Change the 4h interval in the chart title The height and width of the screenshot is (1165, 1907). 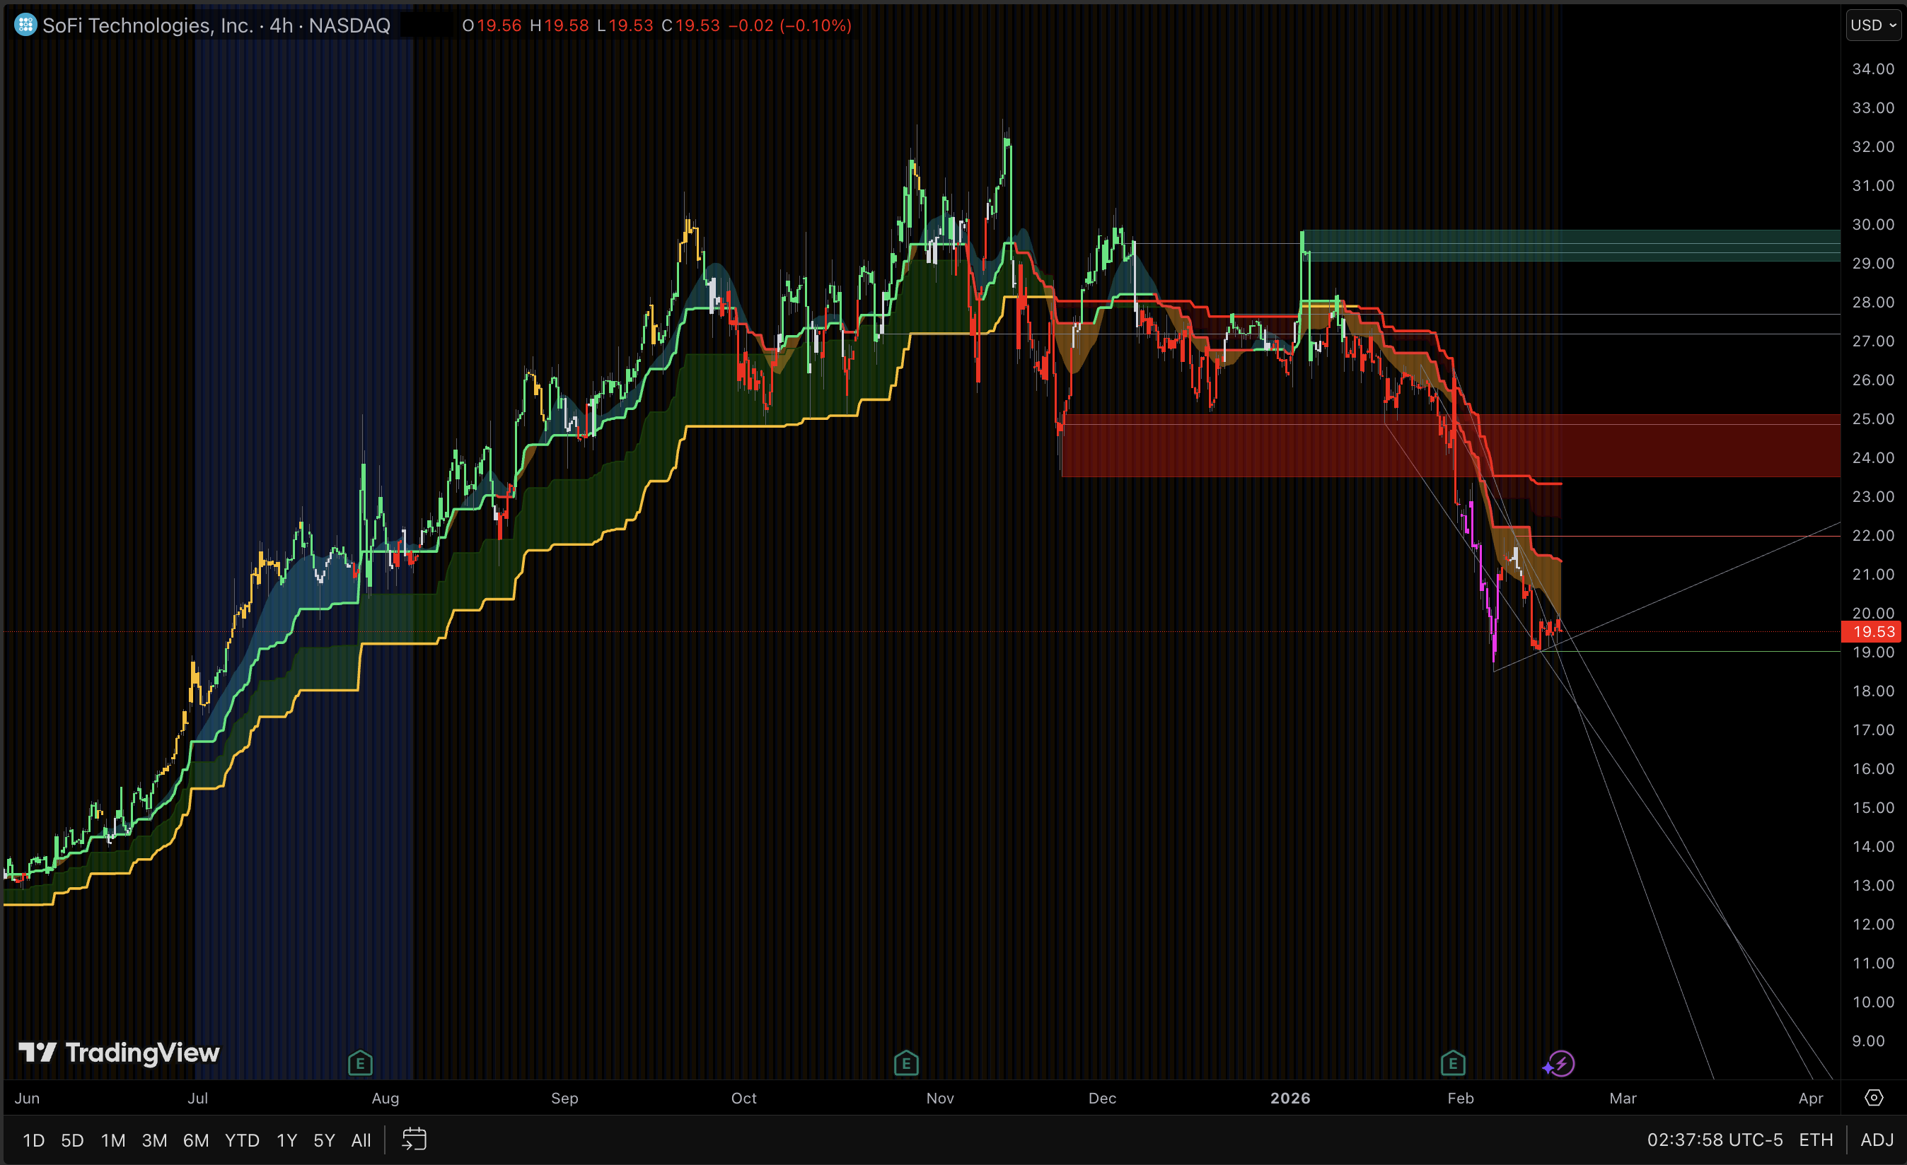tap(280, 25)
